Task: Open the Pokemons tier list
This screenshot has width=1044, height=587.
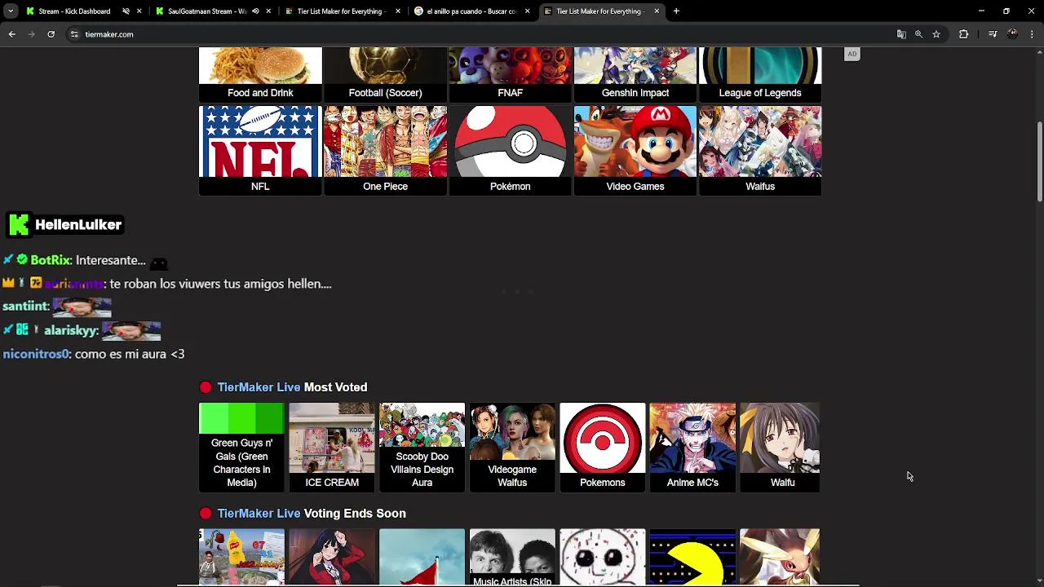Action: 602,448
